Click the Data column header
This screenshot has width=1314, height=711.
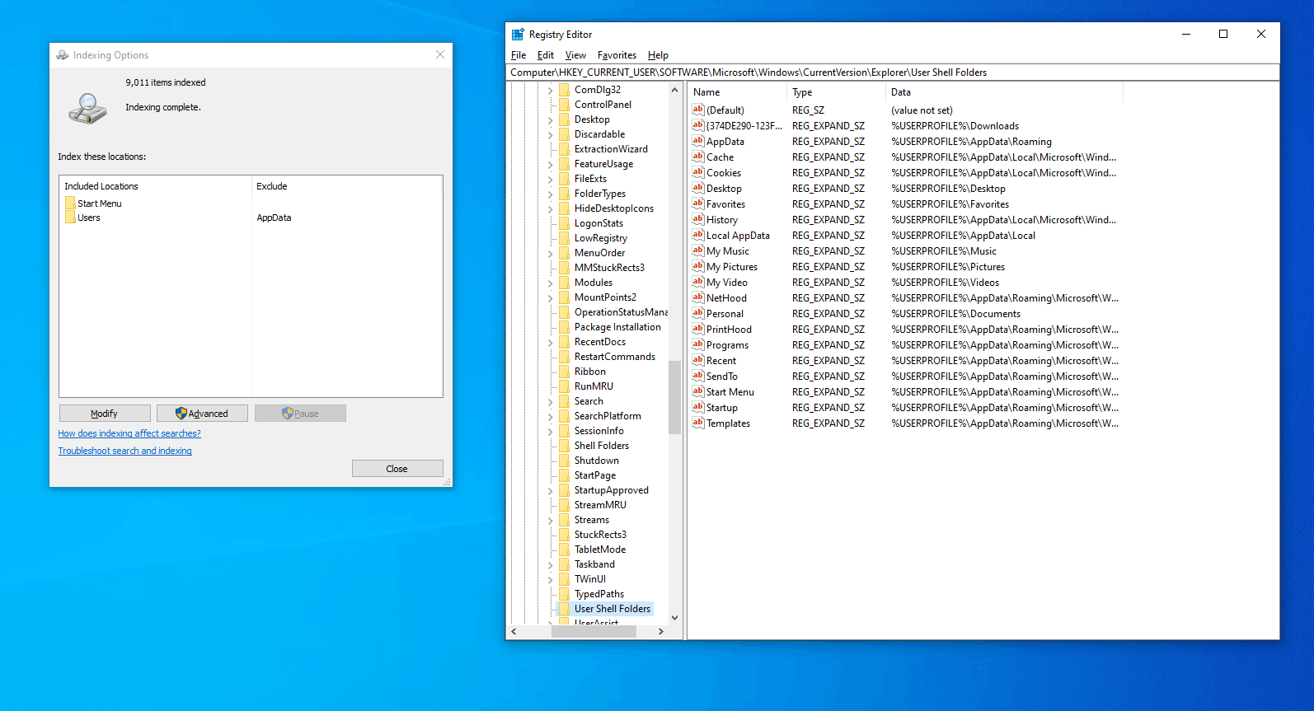1004,92
